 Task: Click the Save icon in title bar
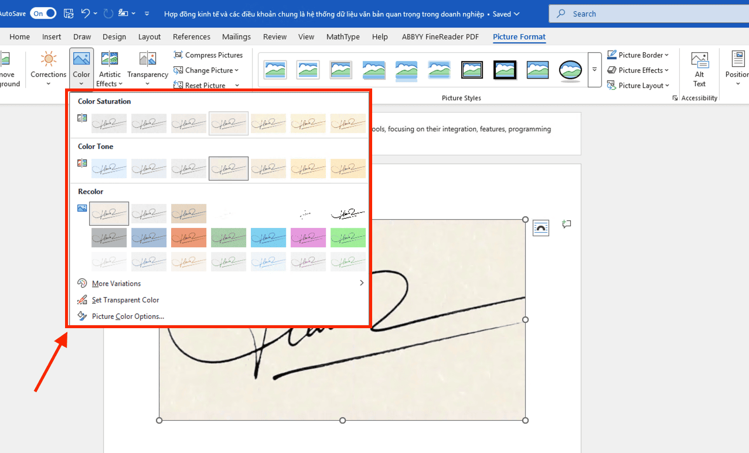[x=69, y=13]
